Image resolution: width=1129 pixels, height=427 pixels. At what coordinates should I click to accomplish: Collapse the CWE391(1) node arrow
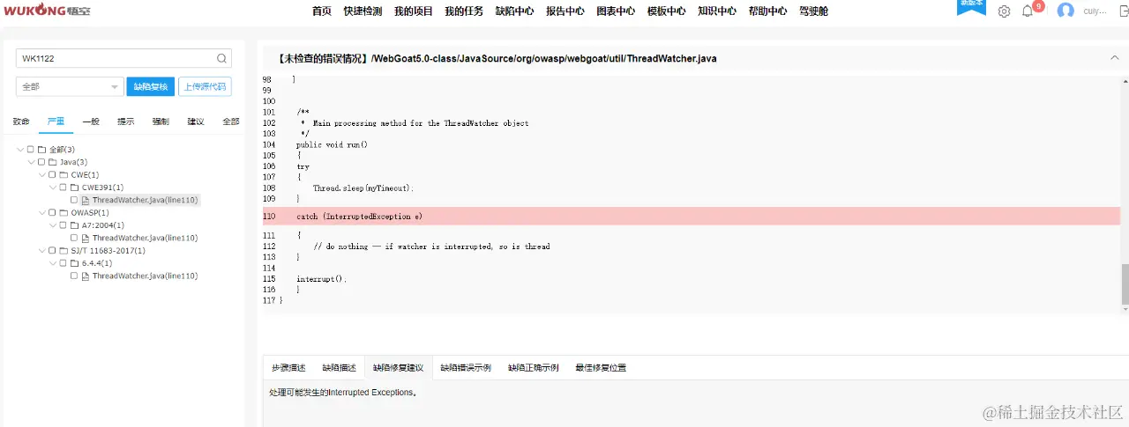click(52, 188)
